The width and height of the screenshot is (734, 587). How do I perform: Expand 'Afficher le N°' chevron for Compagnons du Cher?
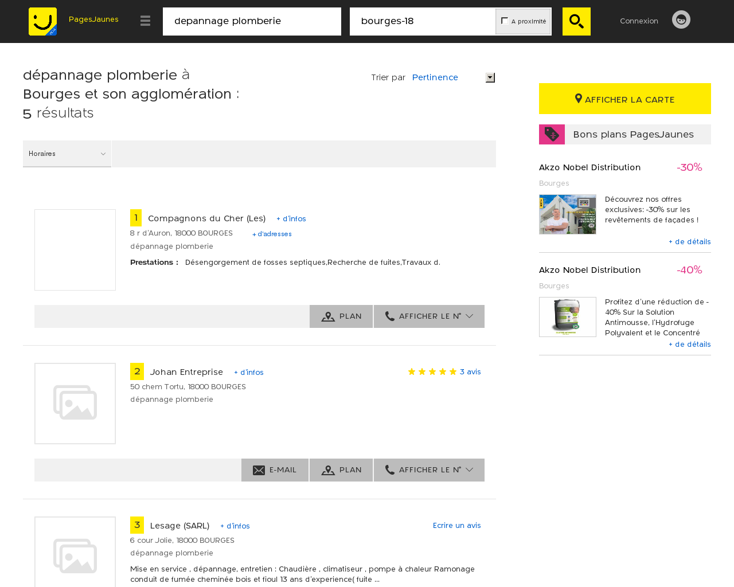coord(470,316)
